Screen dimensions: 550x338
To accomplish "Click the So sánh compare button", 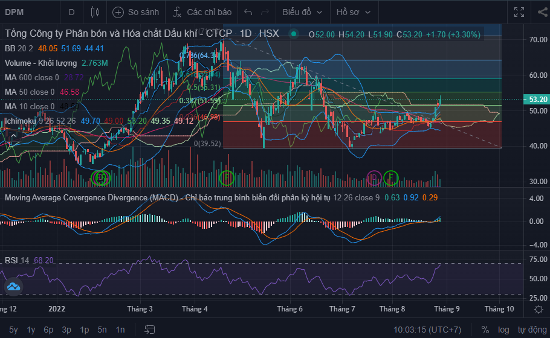I will coord(136,12).
